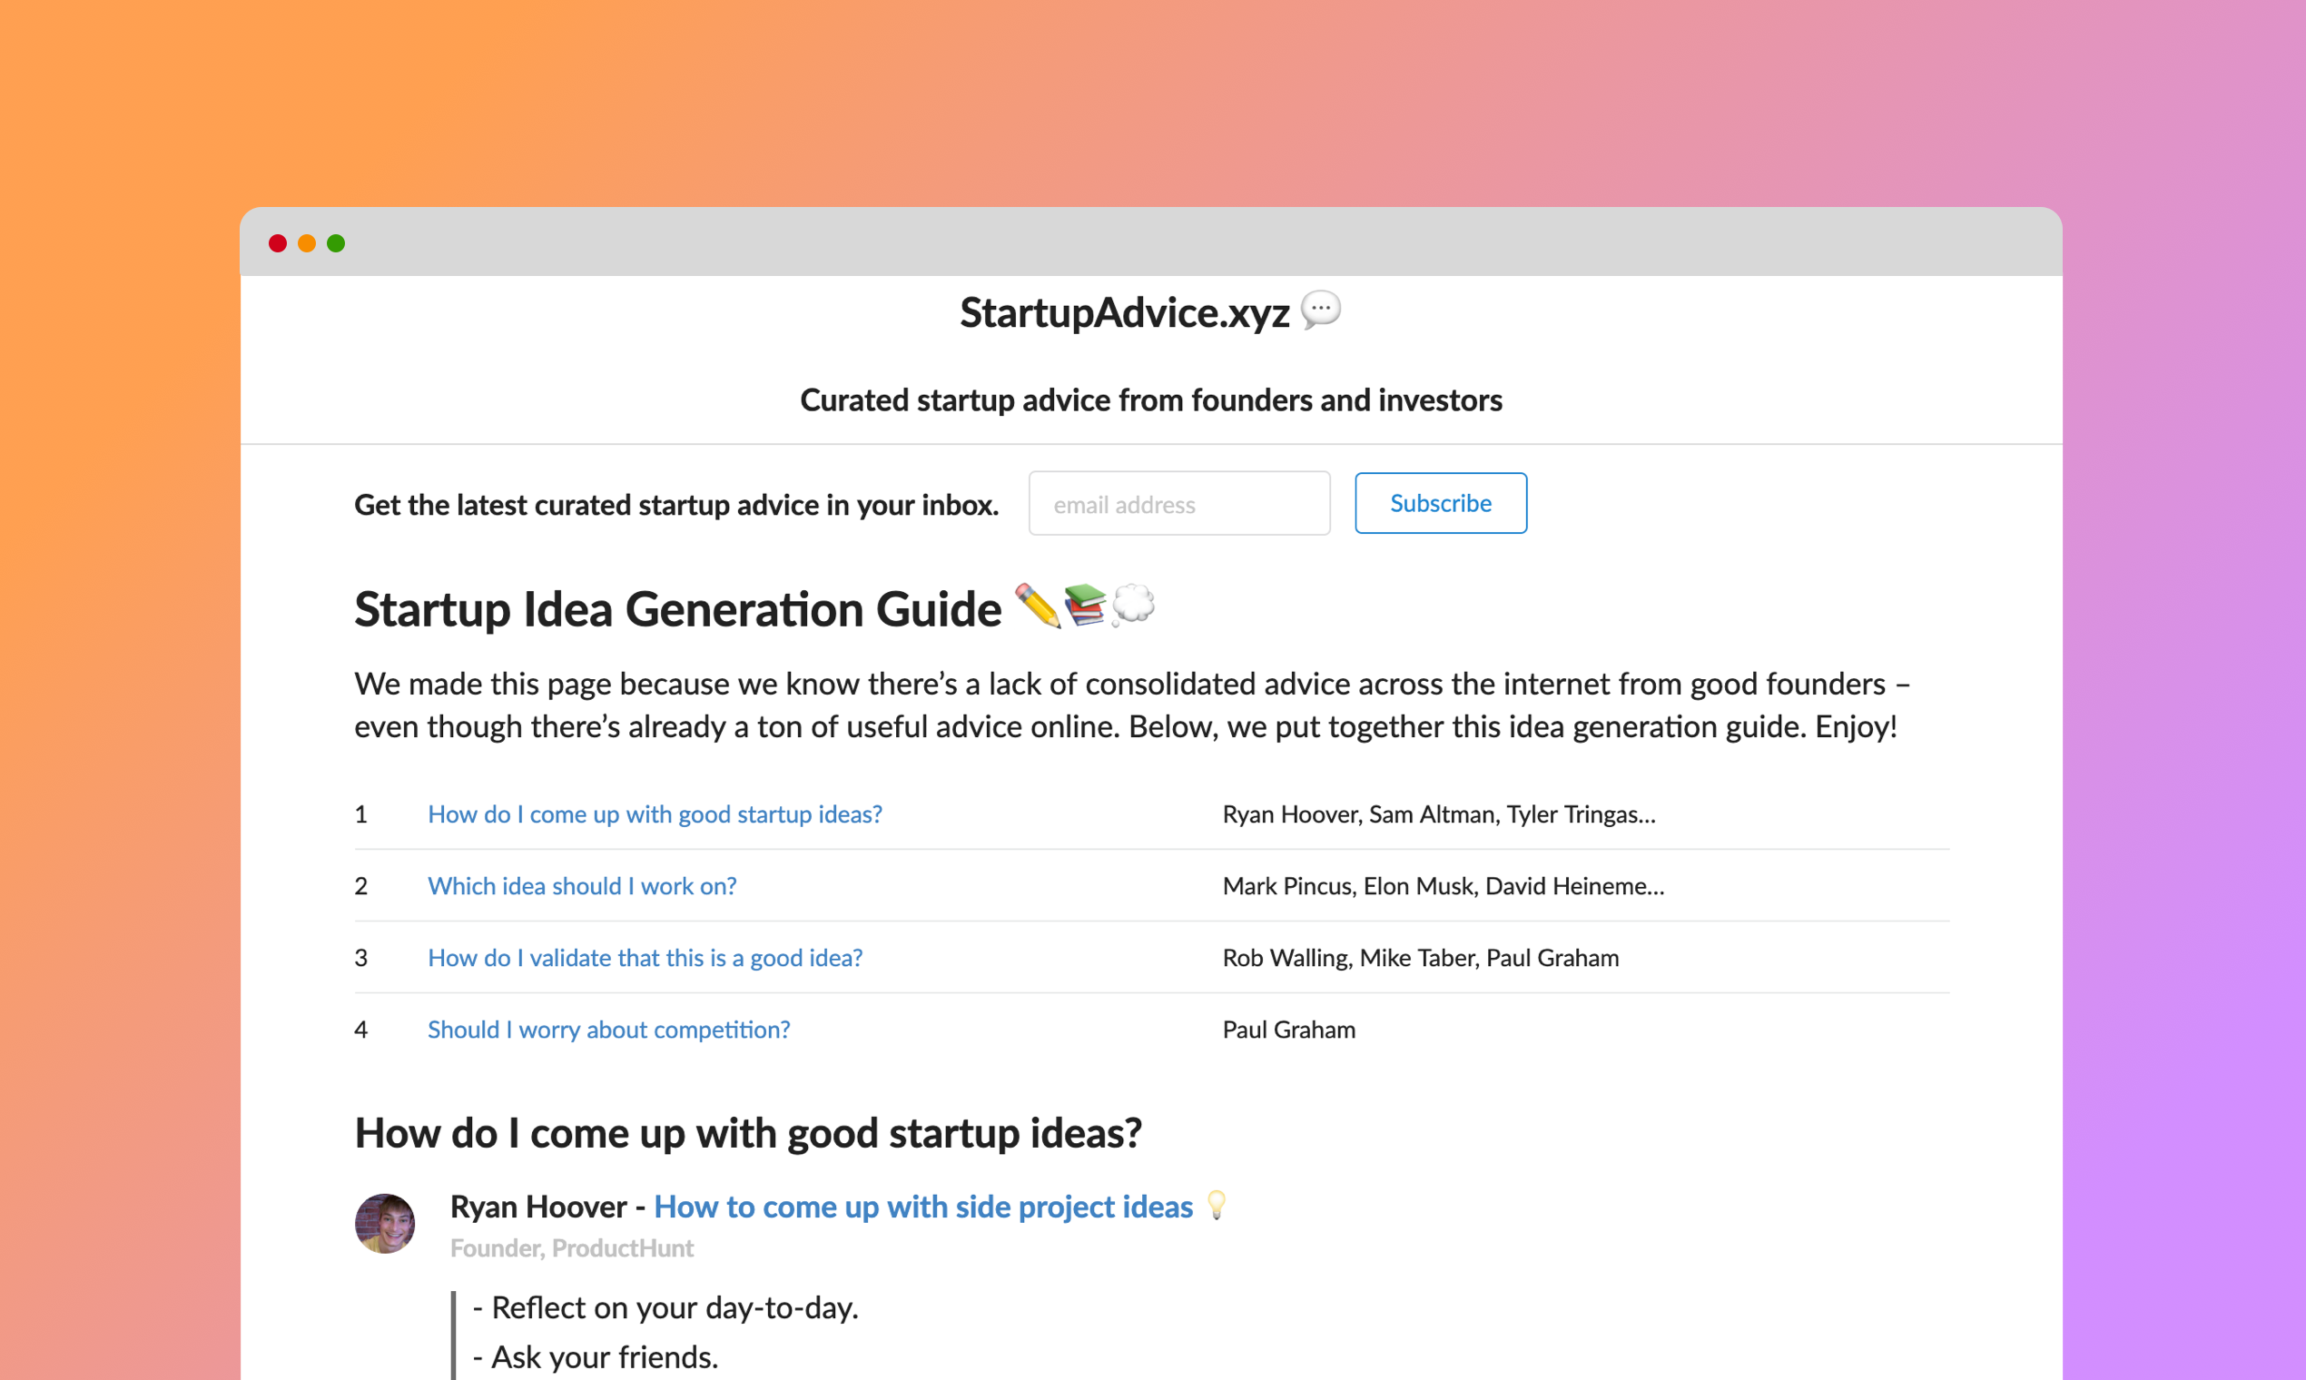Click the yellow minimize button
2306x1380 pixels.
tap(307, 242)
